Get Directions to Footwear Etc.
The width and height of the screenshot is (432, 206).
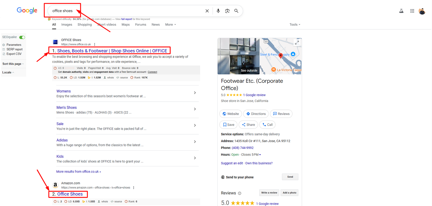256,114
